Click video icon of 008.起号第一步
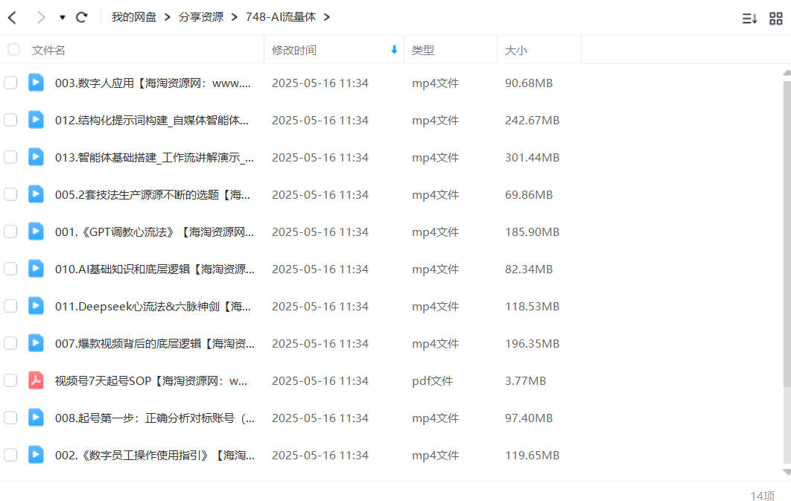The height and width of the screenshot is (501, 791). [x=36, y=418]
